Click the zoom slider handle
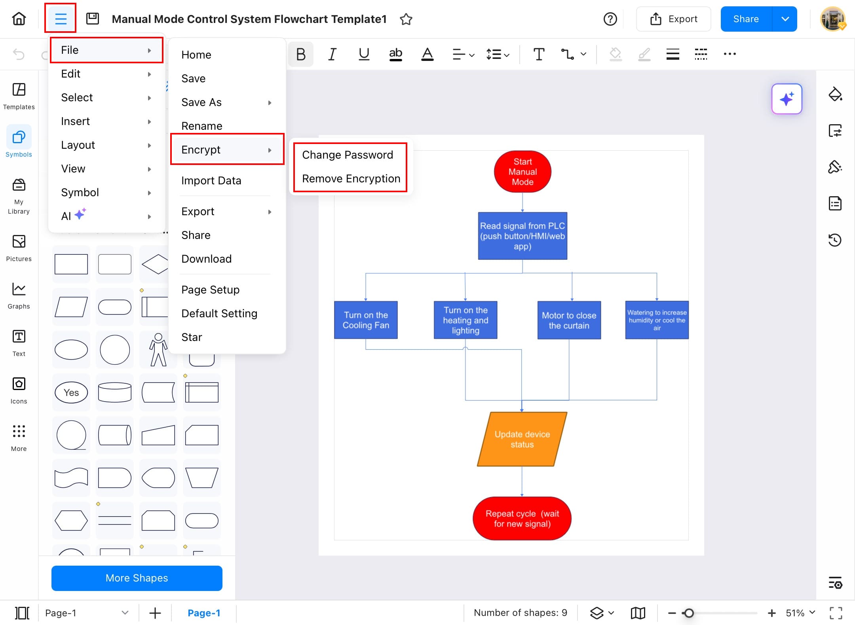Screen dimensions: 855x625 click(689, 613)
